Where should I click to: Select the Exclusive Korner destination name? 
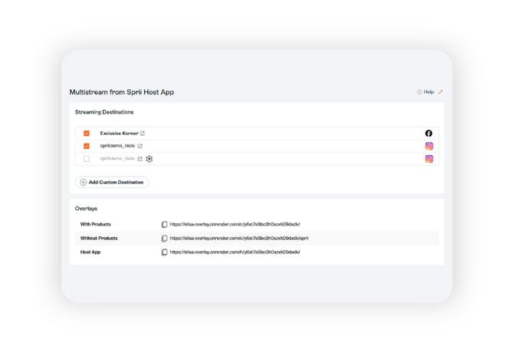pyautogui.click(x=119, y=134)
